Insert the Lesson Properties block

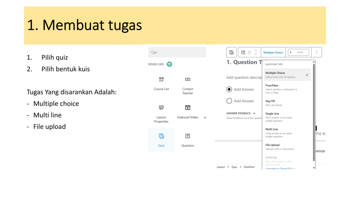pos(161,113)
